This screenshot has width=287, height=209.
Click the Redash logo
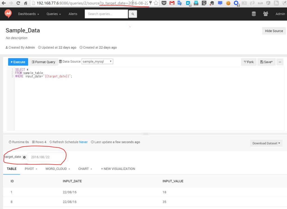(x=8, y=14)
